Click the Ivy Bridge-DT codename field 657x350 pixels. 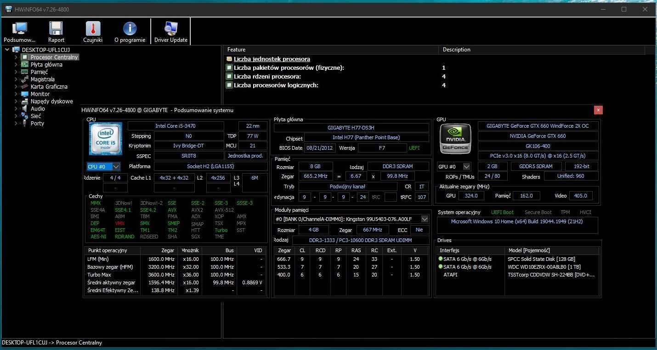(188, 146)
